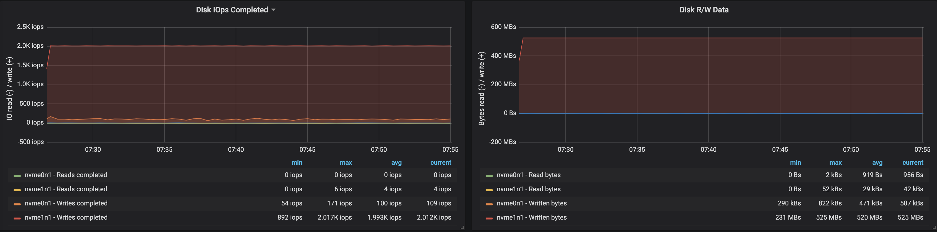937x232 pixels.
Task: Open color picker for nvme1n1 - Writes completed
Action: pos(17,218)
